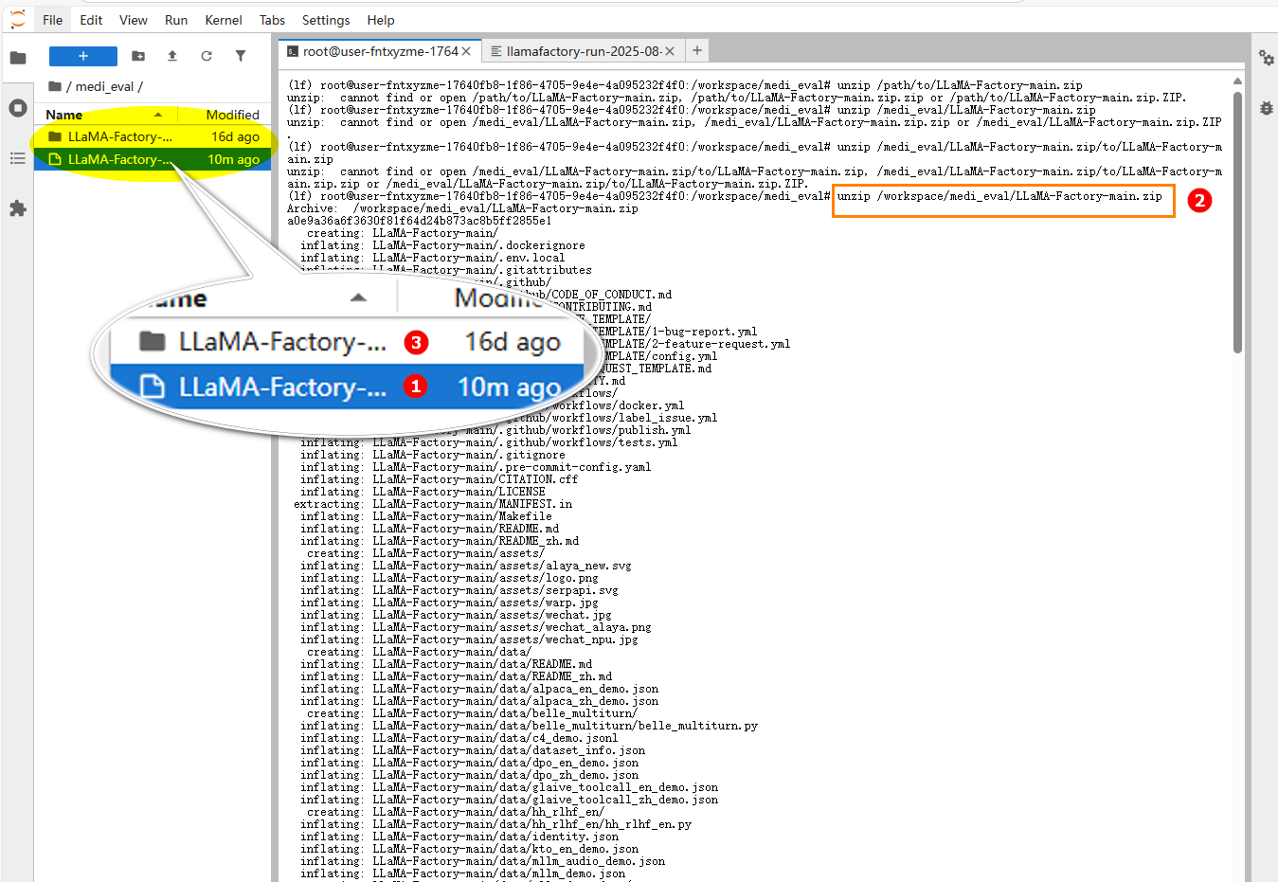Click the Upload Files icon

(172, 56)
